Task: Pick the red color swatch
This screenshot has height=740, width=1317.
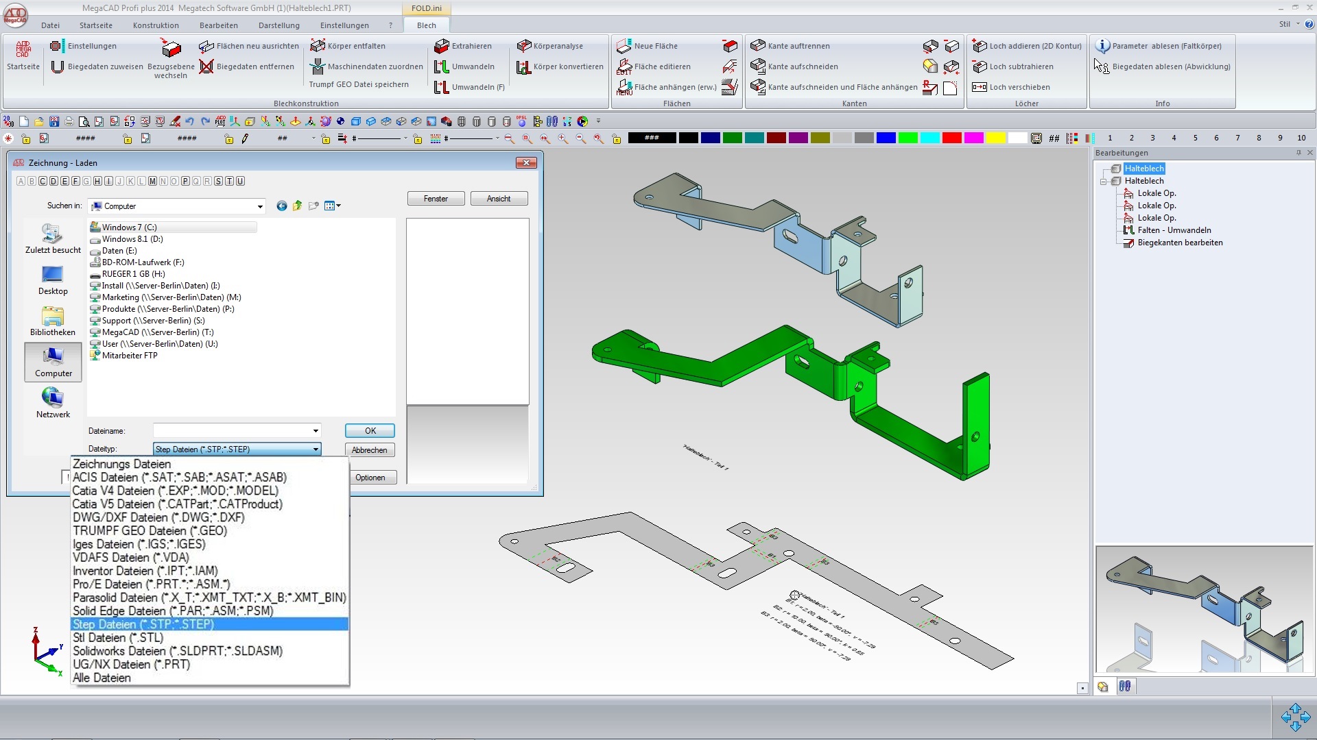Action: click(951, 138)
